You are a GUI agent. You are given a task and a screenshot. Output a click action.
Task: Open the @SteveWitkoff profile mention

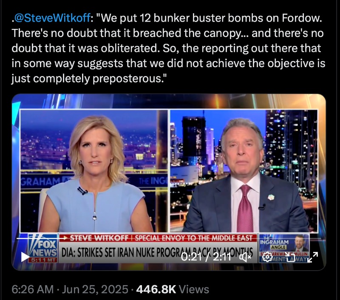[52, 18]
